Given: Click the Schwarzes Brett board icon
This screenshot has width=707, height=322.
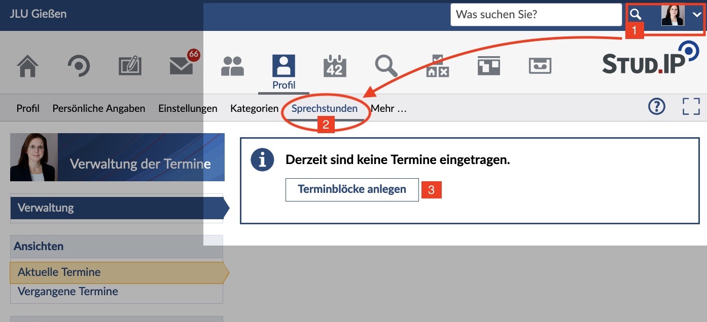Looking at the screenshot, I should [x=488, y=66].
